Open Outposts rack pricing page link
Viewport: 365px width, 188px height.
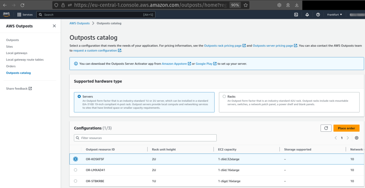225,46
